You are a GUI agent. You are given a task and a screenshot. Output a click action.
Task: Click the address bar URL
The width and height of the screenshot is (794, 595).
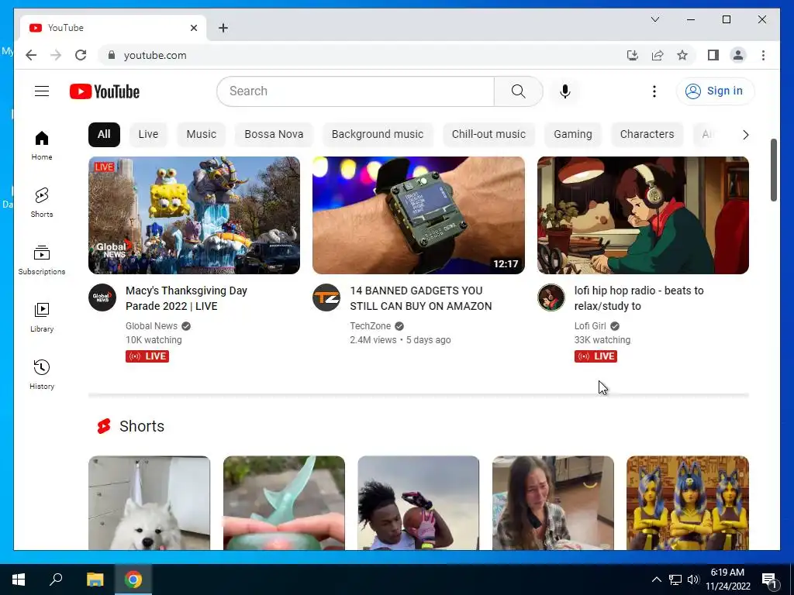[155, 55]
